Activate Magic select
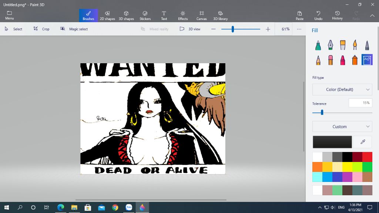The height and width of the screenshot is (213, 379). (x=74, y=29)
